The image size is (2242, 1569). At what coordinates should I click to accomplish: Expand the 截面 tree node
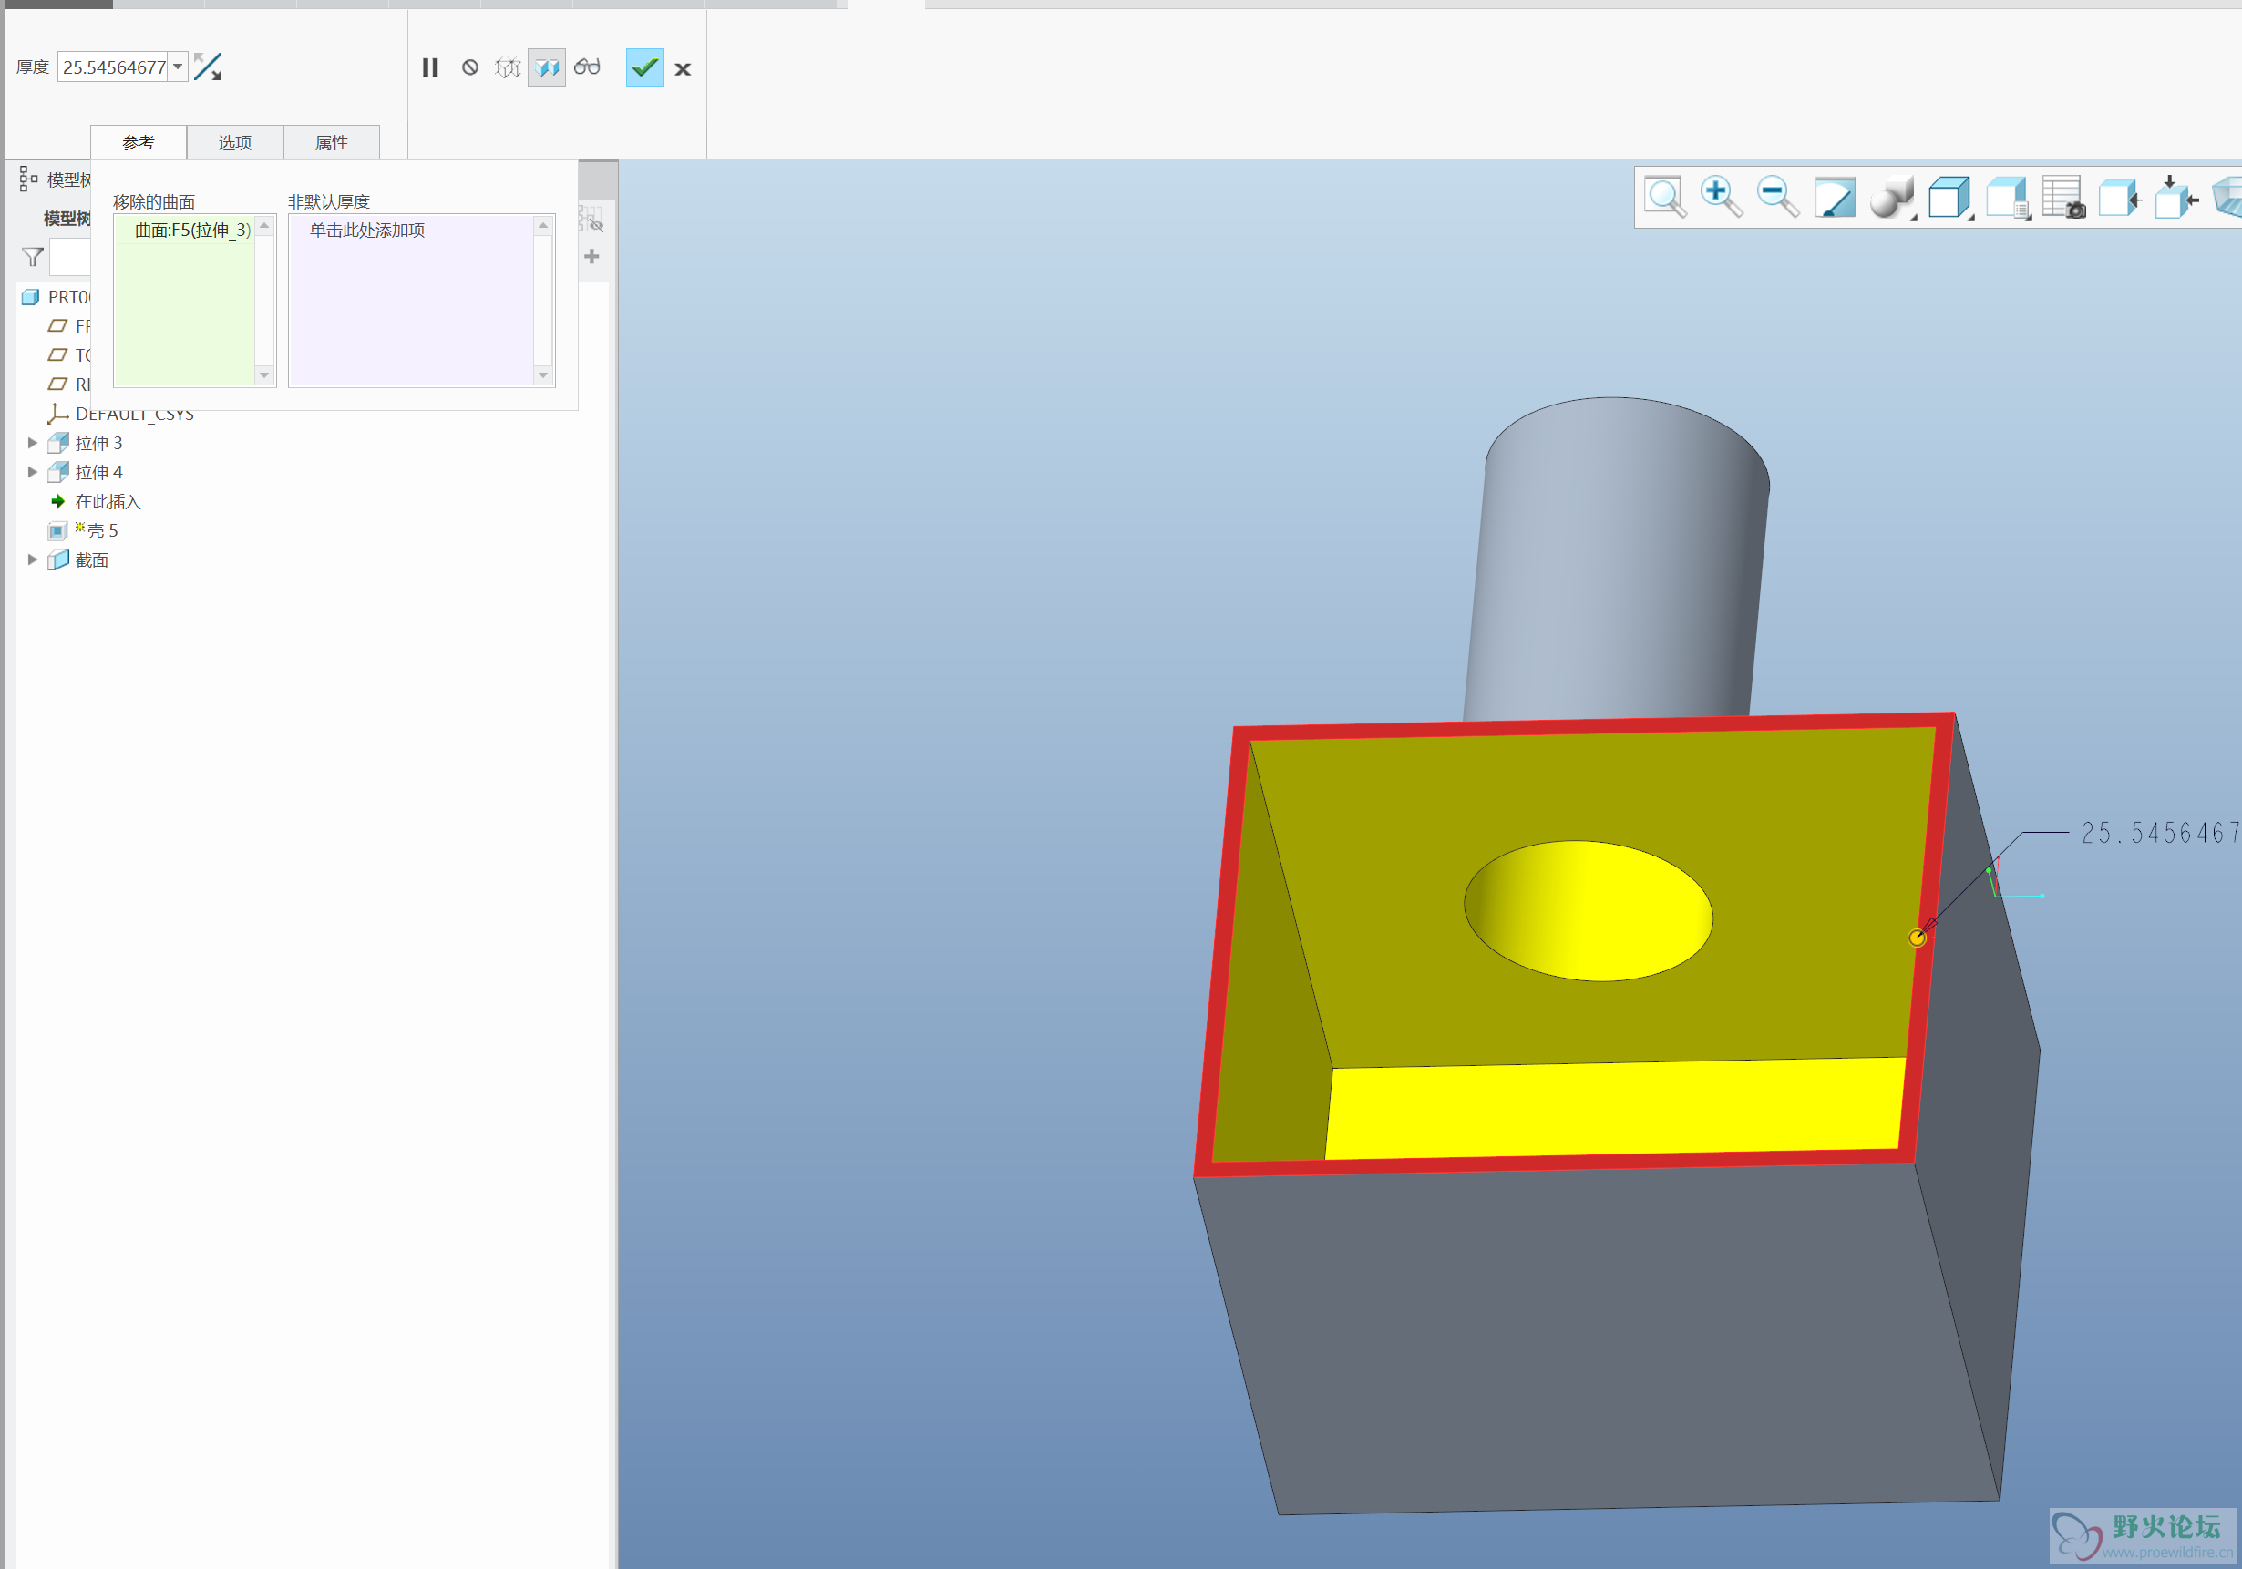[32, 559]
